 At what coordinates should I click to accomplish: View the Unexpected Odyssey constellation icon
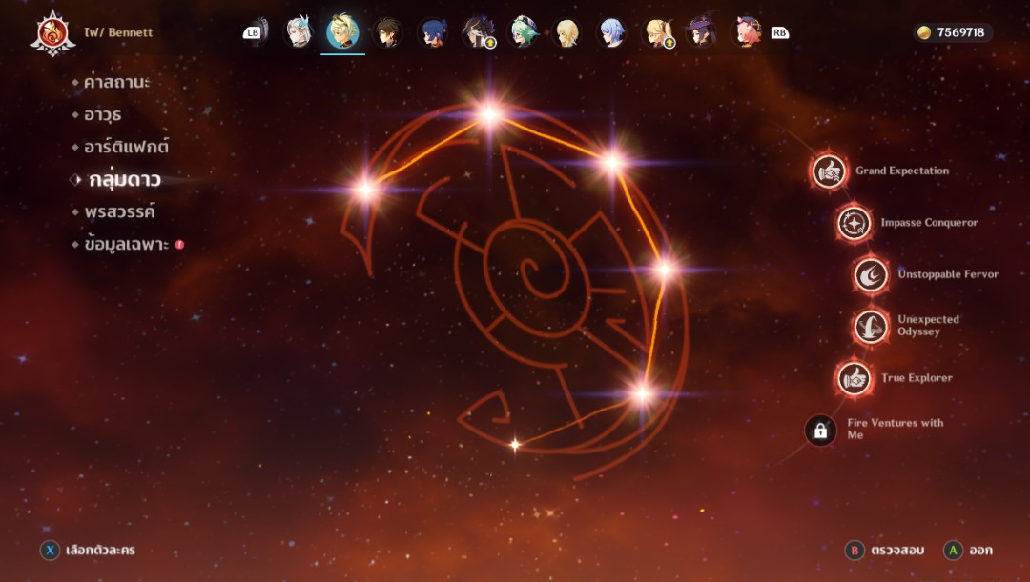pyautogui.click(x=871, y=326)
